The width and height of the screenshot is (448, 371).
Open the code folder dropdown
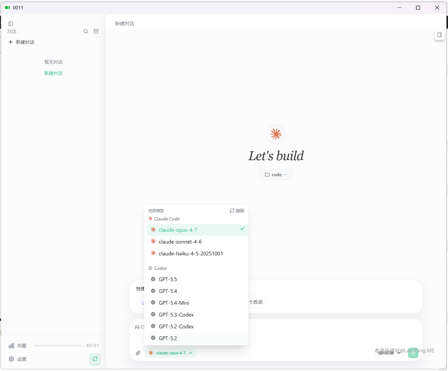276,175
